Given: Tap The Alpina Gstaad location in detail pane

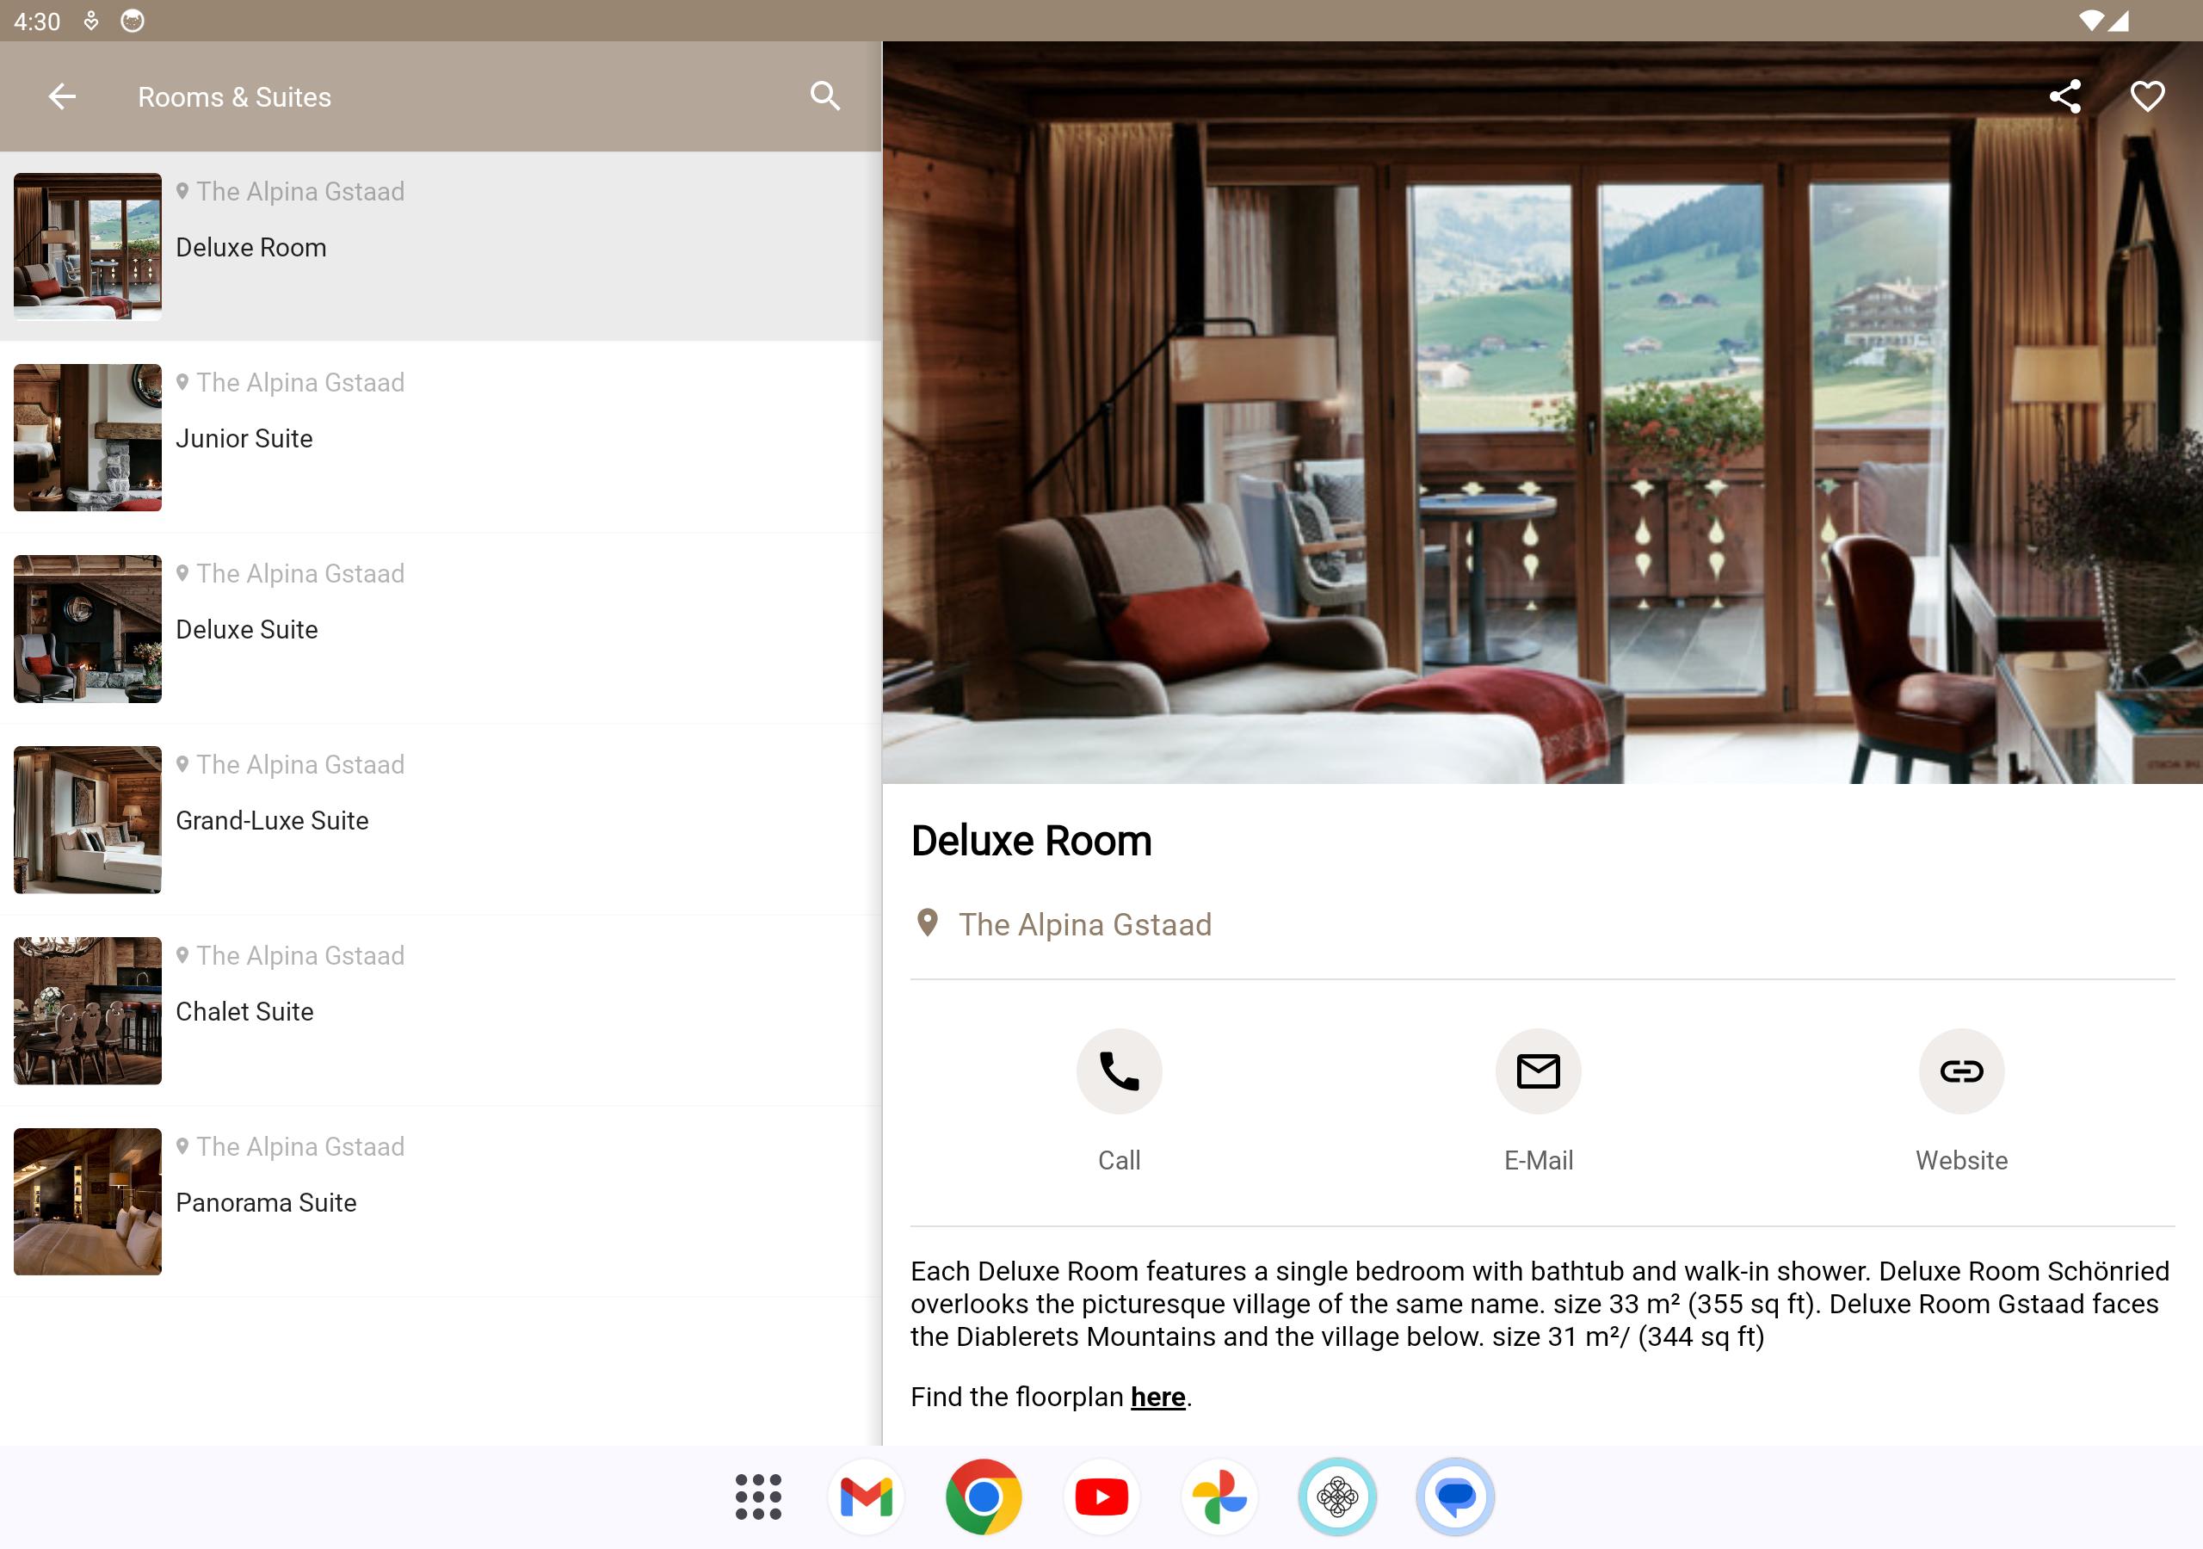Looking at the screenshot, I should (x=1084, y=923).
